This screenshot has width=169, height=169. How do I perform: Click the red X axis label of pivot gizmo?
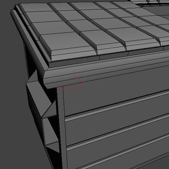tap(75, 73)
